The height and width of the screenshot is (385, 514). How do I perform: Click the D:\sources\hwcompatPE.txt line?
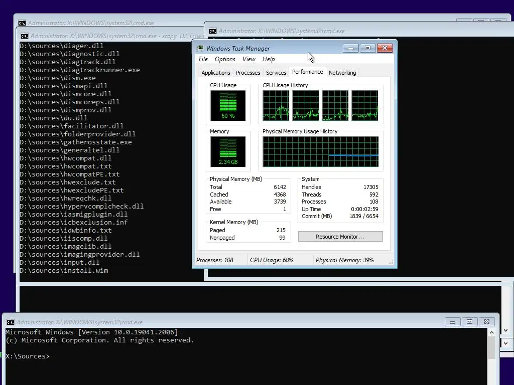[x=70, y=174]
